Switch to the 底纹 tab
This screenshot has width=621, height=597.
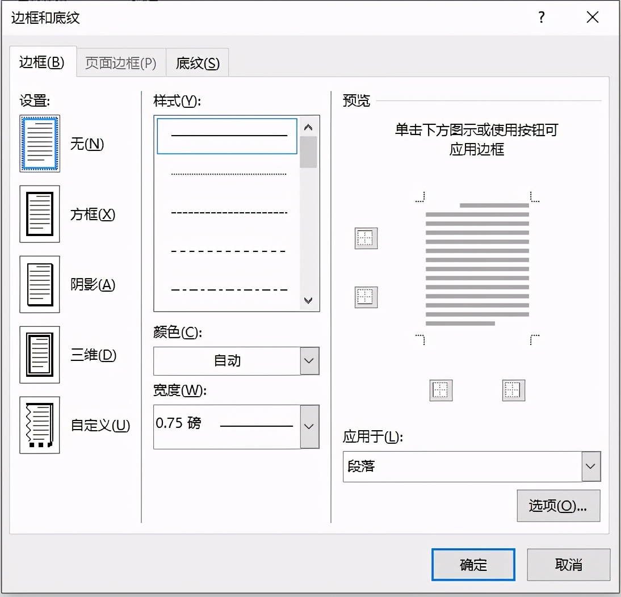pos(197,63)
